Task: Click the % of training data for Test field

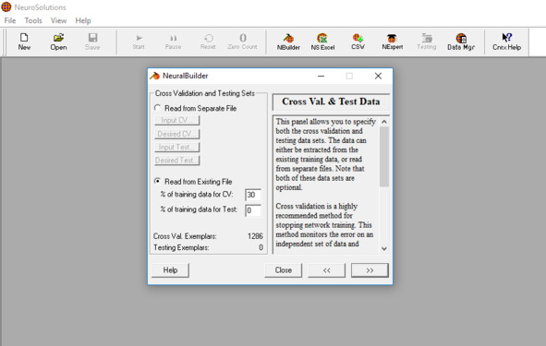Action: point(253,210)
